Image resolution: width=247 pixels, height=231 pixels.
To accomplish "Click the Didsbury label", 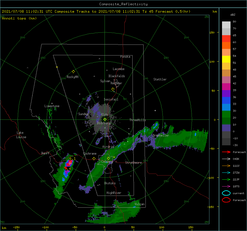I will click(104, 123).
